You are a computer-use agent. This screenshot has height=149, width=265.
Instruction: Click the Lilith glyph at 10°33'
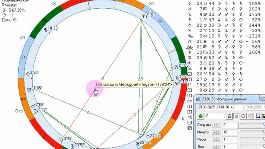(x=46, y=30)
